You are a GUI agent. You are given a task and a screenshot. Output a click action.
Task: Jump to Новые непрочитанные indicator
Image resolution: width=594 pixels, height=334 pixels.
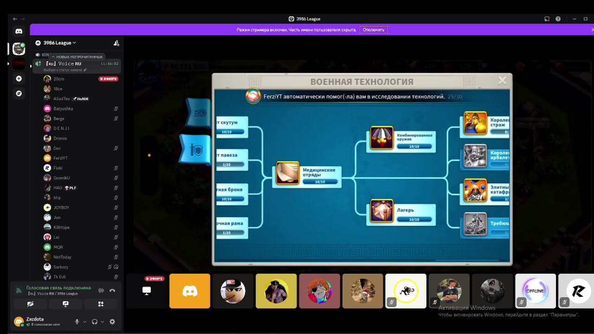point(77,57)
